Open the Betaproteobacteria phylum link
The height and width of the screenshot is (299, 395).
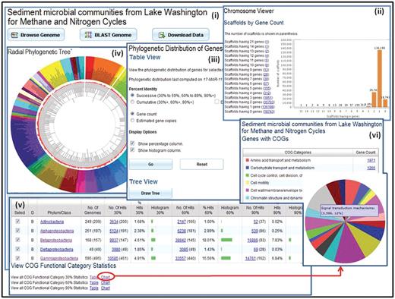point(56,240)
